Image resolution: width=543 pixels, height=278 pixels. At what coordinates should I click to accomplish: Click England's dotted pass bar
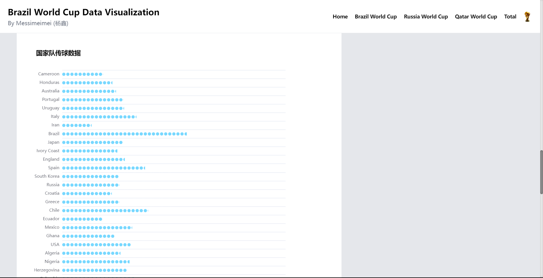coord(94,160)
